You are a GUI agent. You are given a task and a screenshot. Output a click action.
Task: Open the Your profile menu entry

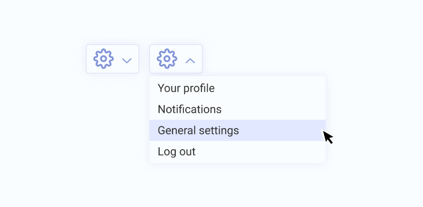click(x=186, y=88)
